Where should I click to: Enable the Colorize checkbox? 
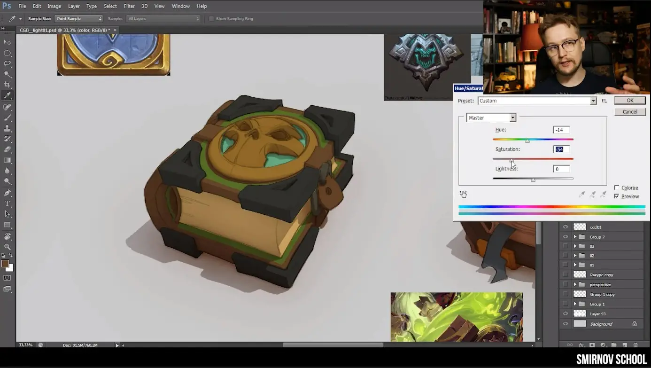[617, 188]
